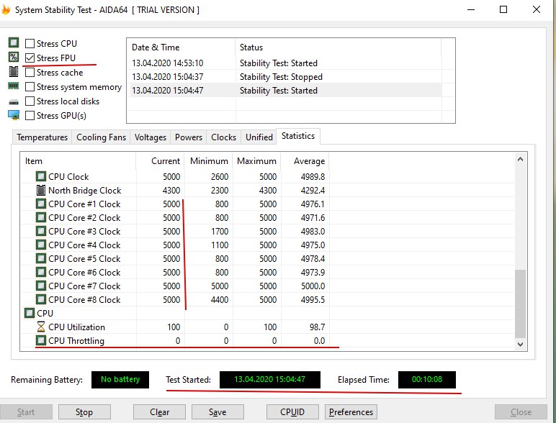The width and height of the screenshot is (556, 423).
Task: Click the system memory RAM icon
Action: pyautogui.click(x=14, y=86)
